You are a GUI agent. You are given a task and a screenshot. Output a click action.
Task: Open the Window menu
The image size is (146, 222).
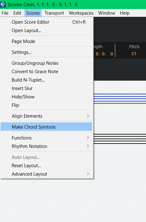pos(107,13)
